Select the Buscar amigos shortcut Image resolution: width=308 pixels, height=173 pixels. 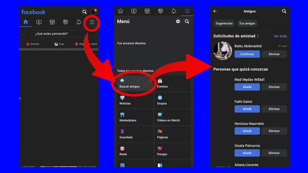[135, 84]
